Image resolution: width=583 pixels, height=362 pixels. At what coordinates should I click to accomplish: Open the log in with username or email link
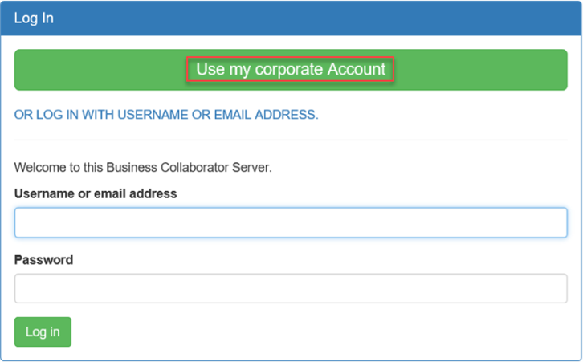(166, 115)
